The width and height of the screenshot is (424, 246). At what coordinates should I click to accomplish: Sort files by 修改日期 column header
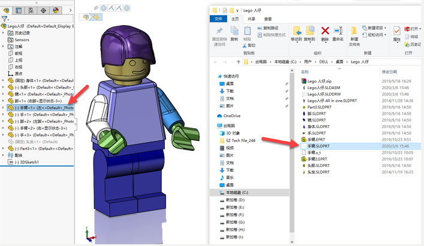(x=389, y=72)
